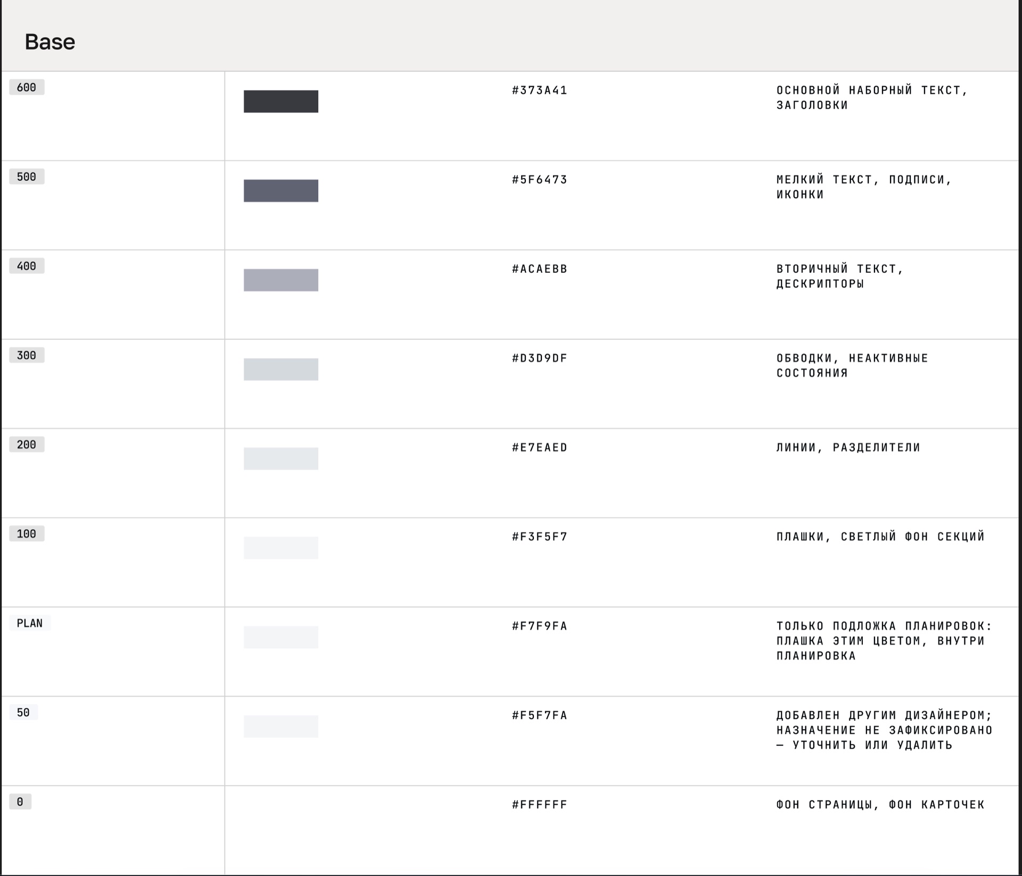Select the hex code #5F6473
1022x876 pixels.
(x=540, y=180)
